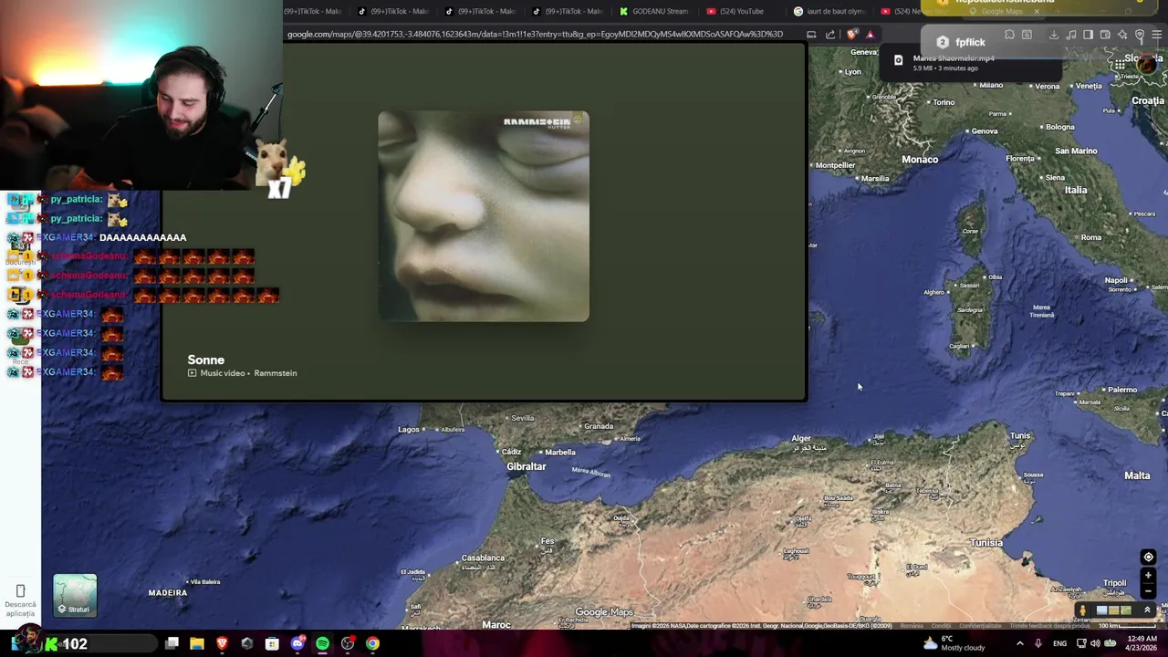Open the Confidențialitate footer link
Image resolution: width=1168 pixels, height=657 pixels.
(980, 626)
